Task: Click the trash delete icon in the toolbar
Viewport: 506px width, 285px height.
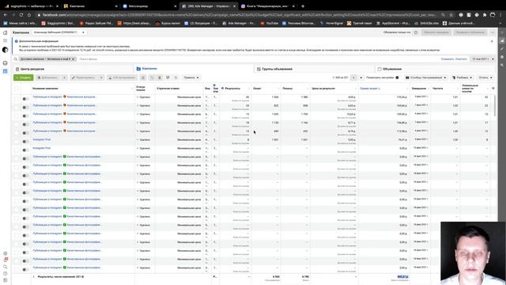Action: (160, 78)
